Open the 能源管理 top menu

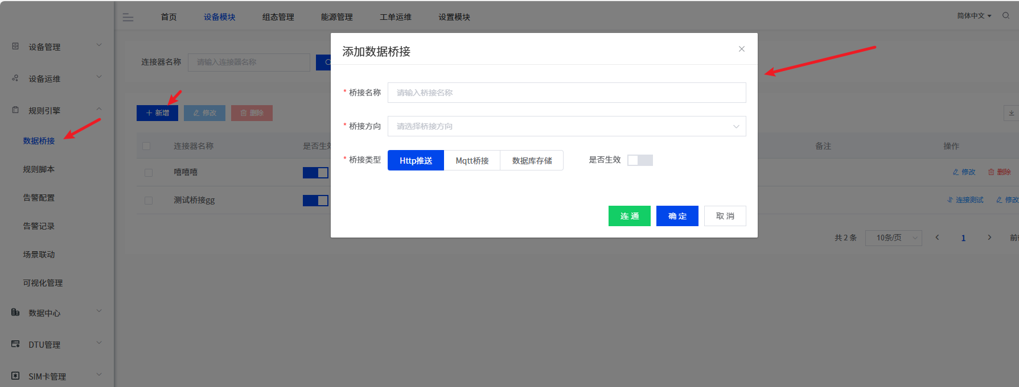[336, 17]
